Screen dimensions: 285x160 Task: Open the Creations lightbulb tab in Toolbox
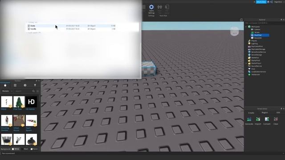pos(35,85)
